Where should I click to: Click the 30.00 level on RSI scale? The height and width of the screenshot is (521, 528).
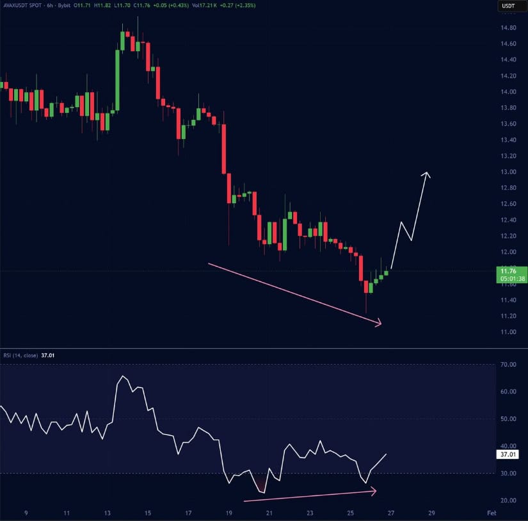(508, 473)
